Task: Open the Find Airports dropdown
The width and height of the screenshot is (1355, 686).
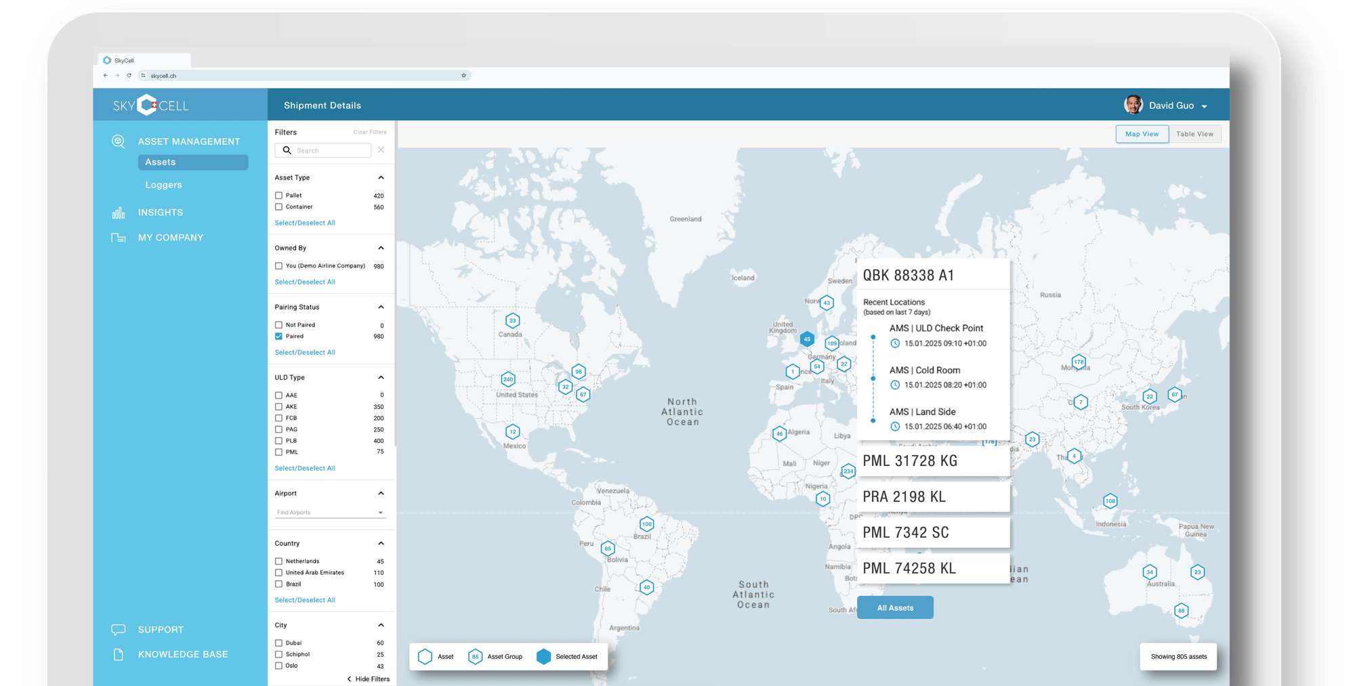Action: (330, 512)
